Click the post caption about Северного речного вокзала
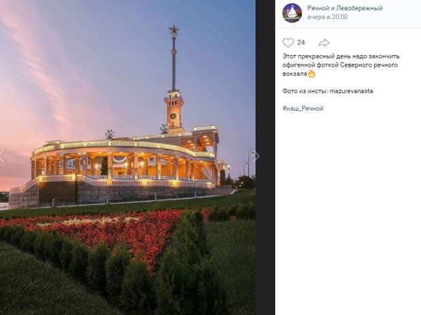This screenshot has height=315, width=421. (341, 65)
